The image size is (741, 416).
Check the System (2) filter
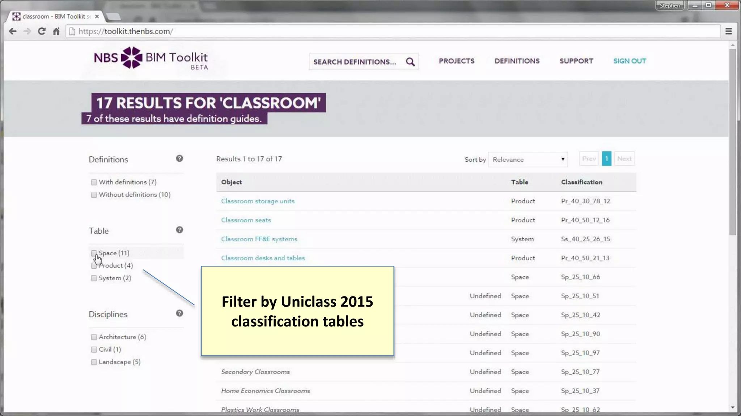pyautogui.click(x=94, y=278)
